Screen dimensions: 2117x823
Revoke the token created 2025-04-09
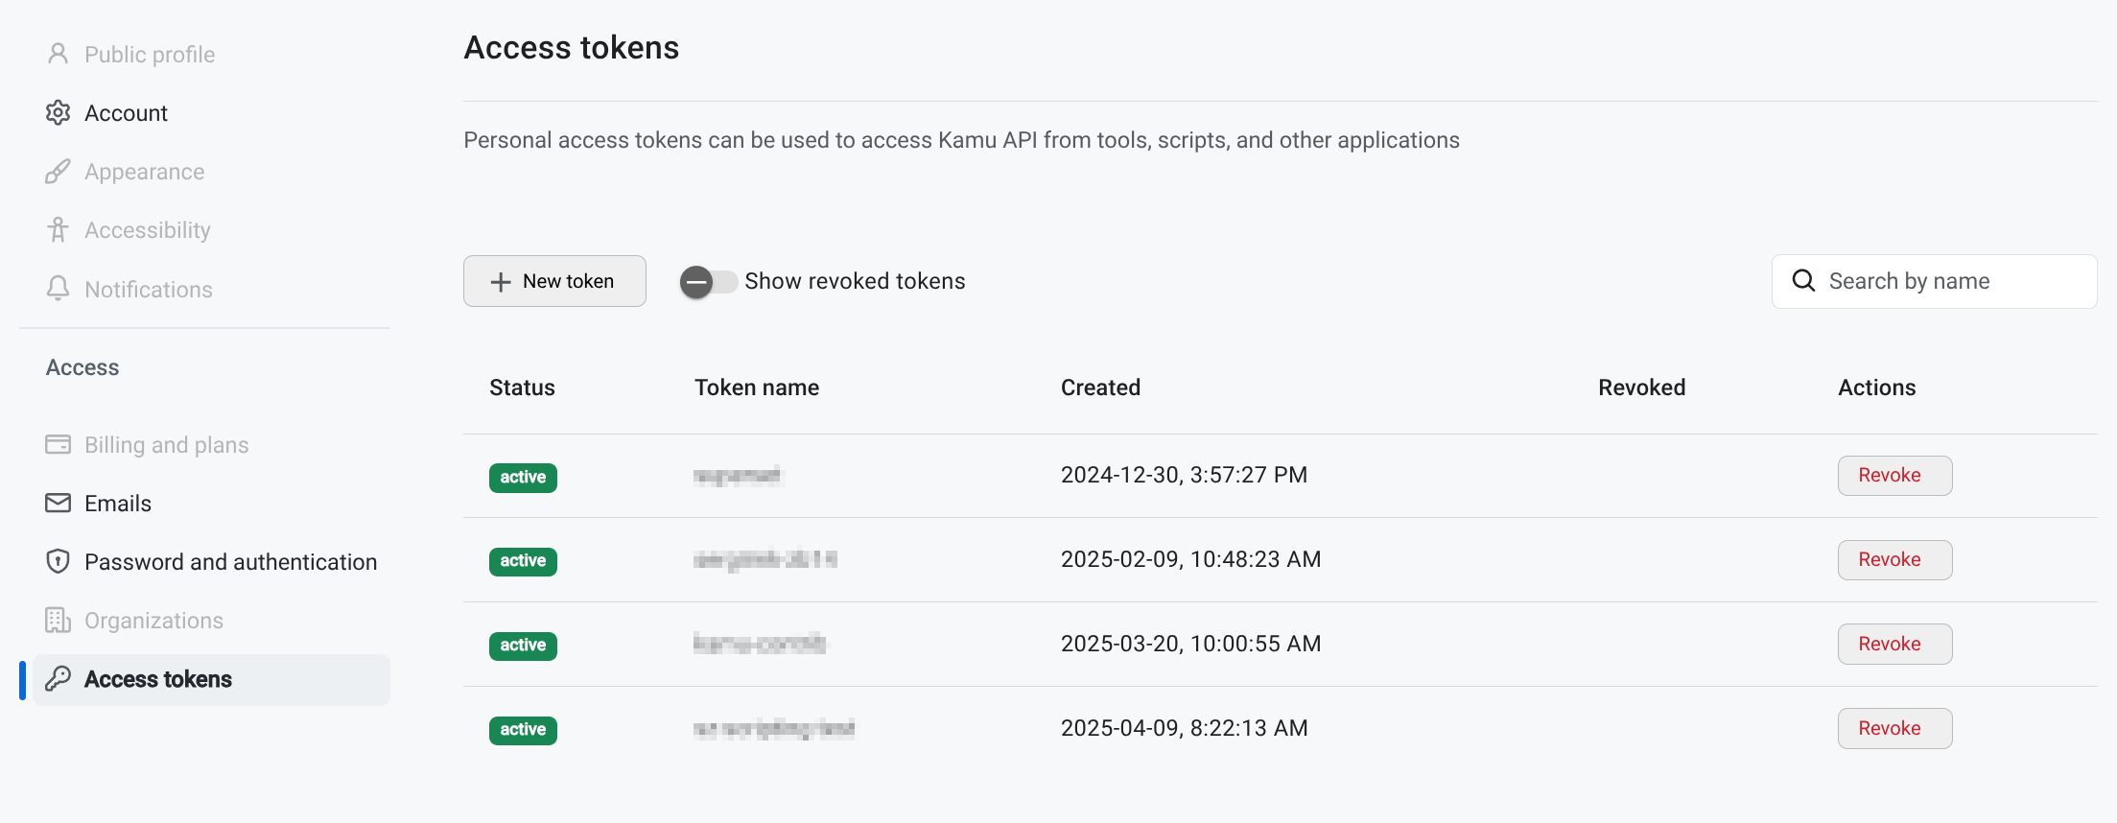1894,728
